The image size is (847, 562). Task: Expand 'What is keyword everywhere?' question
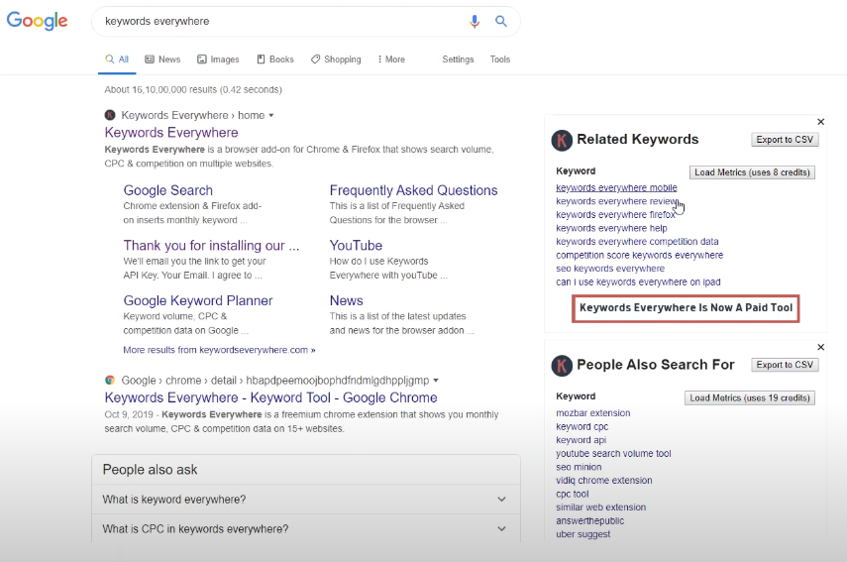pyautogui.click(x=306, y=500)
